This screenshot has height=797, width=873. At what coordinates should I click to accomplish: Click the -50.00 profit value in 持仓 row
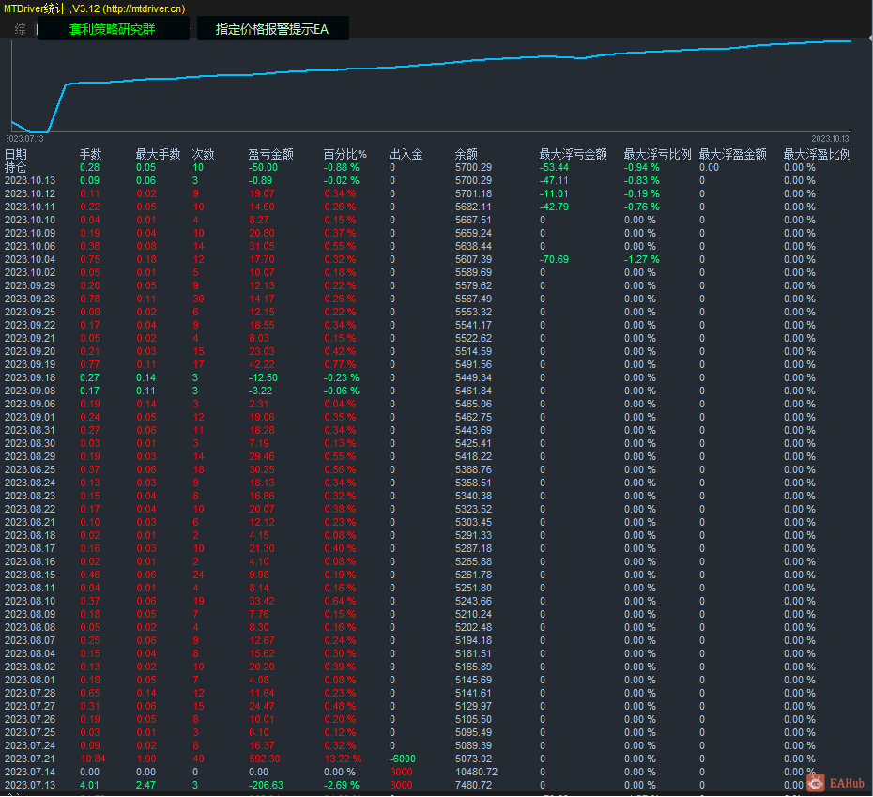264,168
